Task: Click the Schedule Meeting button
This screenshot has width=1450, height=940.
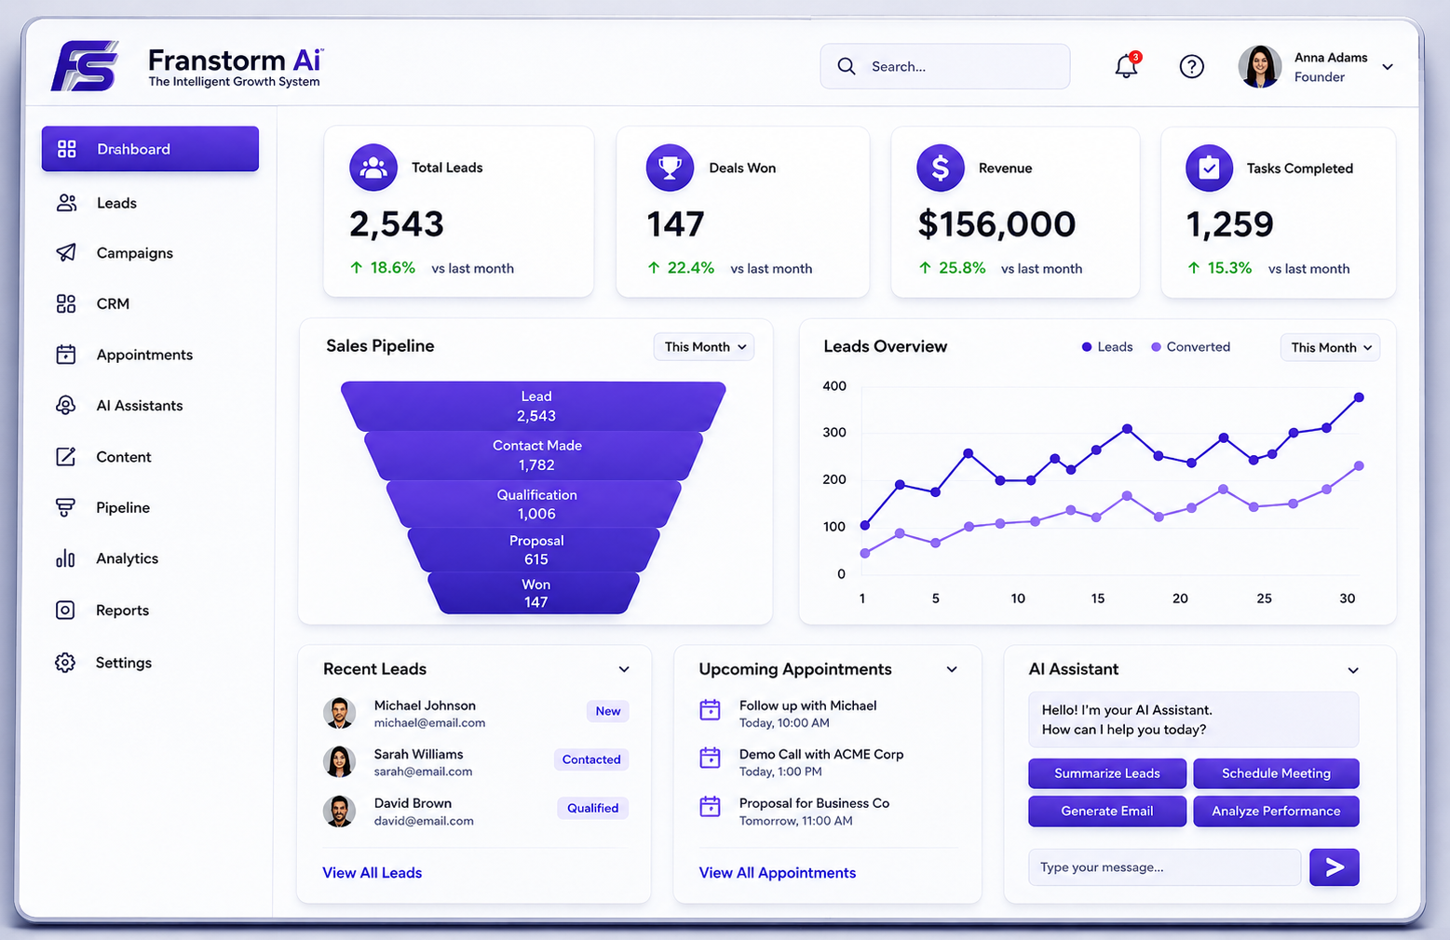Action: [x=1276, y=773]
